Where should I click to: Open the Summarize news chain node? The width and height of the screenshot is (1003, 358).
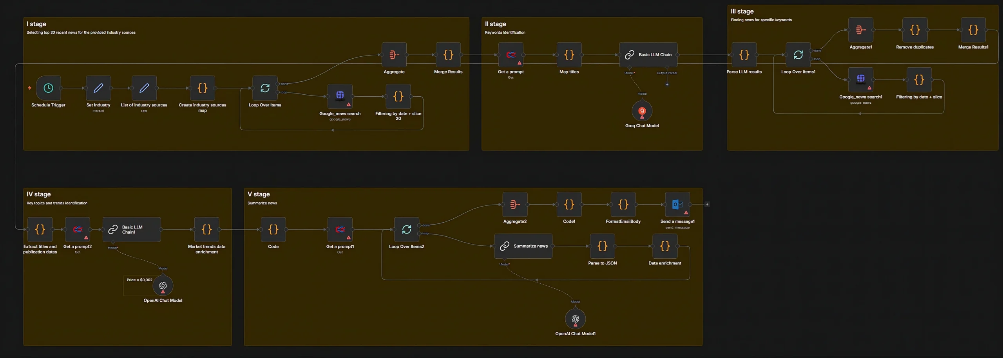[523, 246]
